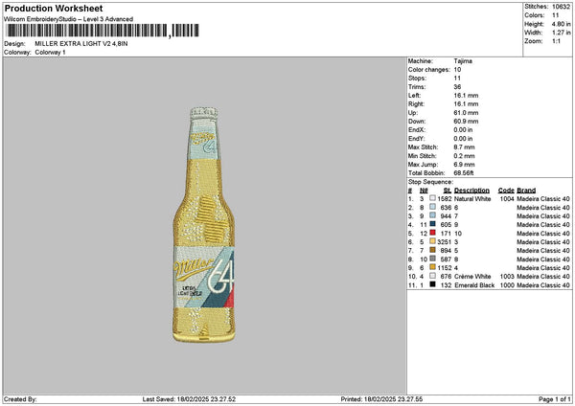
Task: Click the Stitches value 10632
Action: tap(561, 7)
